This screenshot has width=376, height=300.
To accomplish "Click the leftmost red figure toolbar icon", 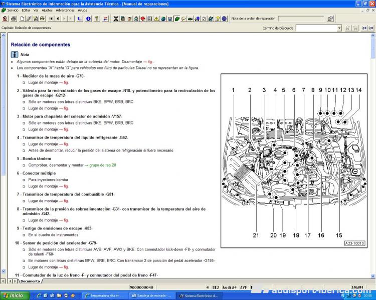I will click(x=5, y=18).
